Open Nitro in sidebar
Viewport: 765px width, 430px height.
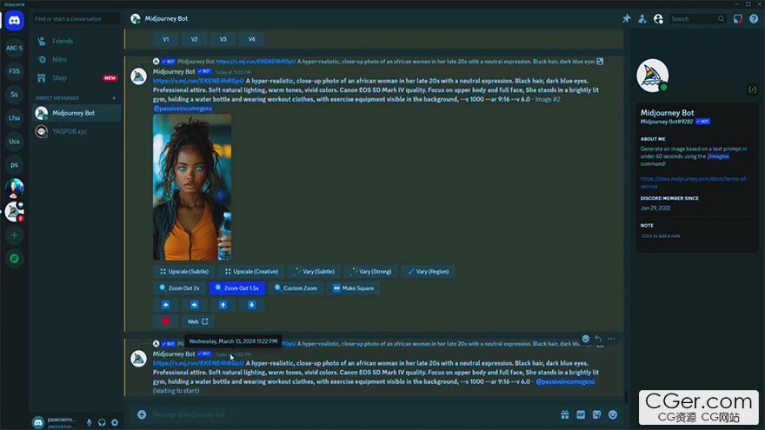76,59
